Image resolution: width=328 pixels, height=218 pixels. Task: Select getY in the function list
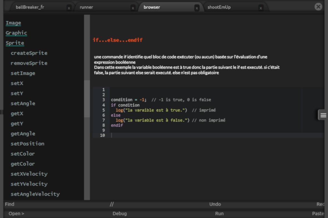tap(17, 124)
